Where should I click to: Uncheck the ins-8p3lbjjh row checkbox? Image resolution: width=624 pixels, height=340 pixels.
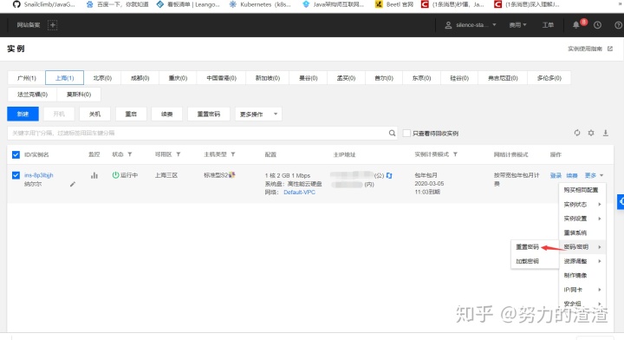16,175
